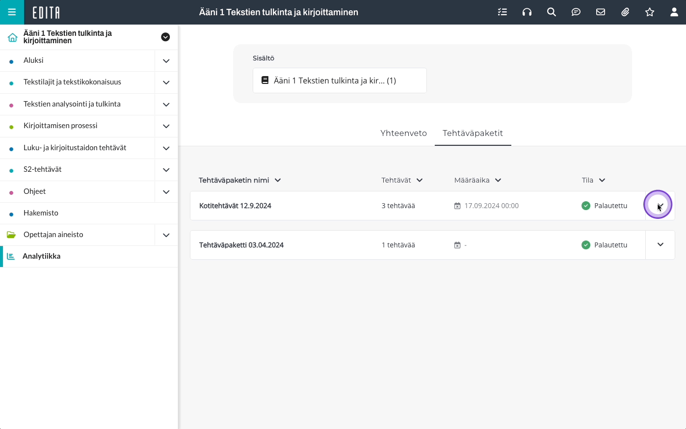Open the headphones audio icon
This screenshot has height=429, width=686.
point(527,12)
